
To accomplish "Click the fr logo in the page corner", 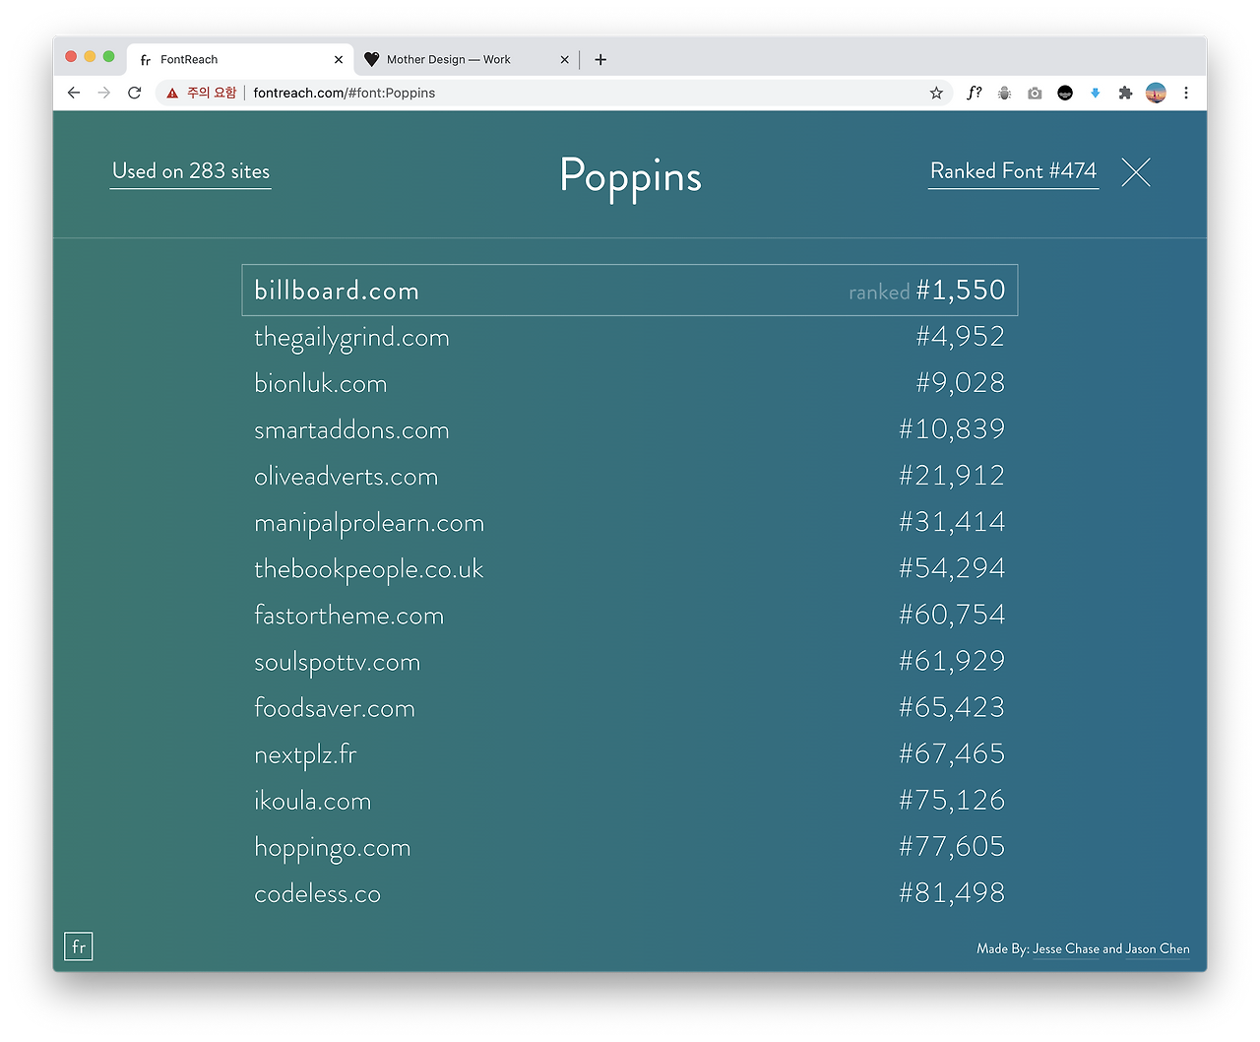I will (79, 946).
